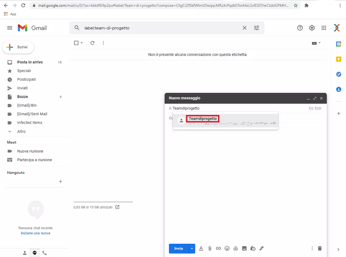Start a new Hangouts chat plus icon
The height and width of the screenshot is (257, 346).
[61, 182]
